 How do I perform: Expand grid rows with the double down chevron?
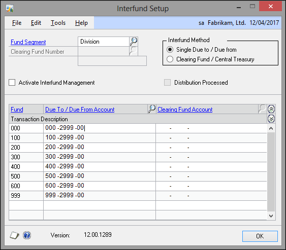(271, 119)
